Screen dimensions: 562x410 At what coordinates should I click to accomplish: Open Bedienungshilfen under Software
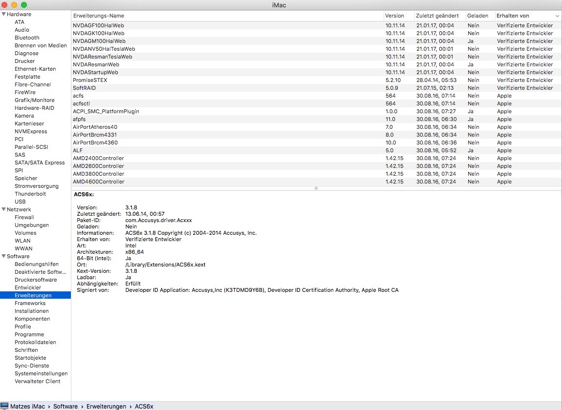coord(37,264)
